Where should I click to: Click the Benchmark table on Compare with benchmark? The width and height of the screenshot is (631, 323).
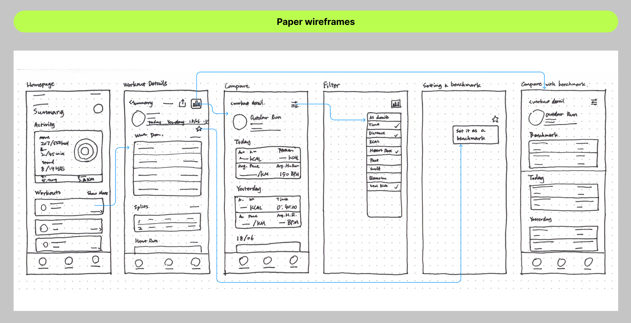point(563,154)
